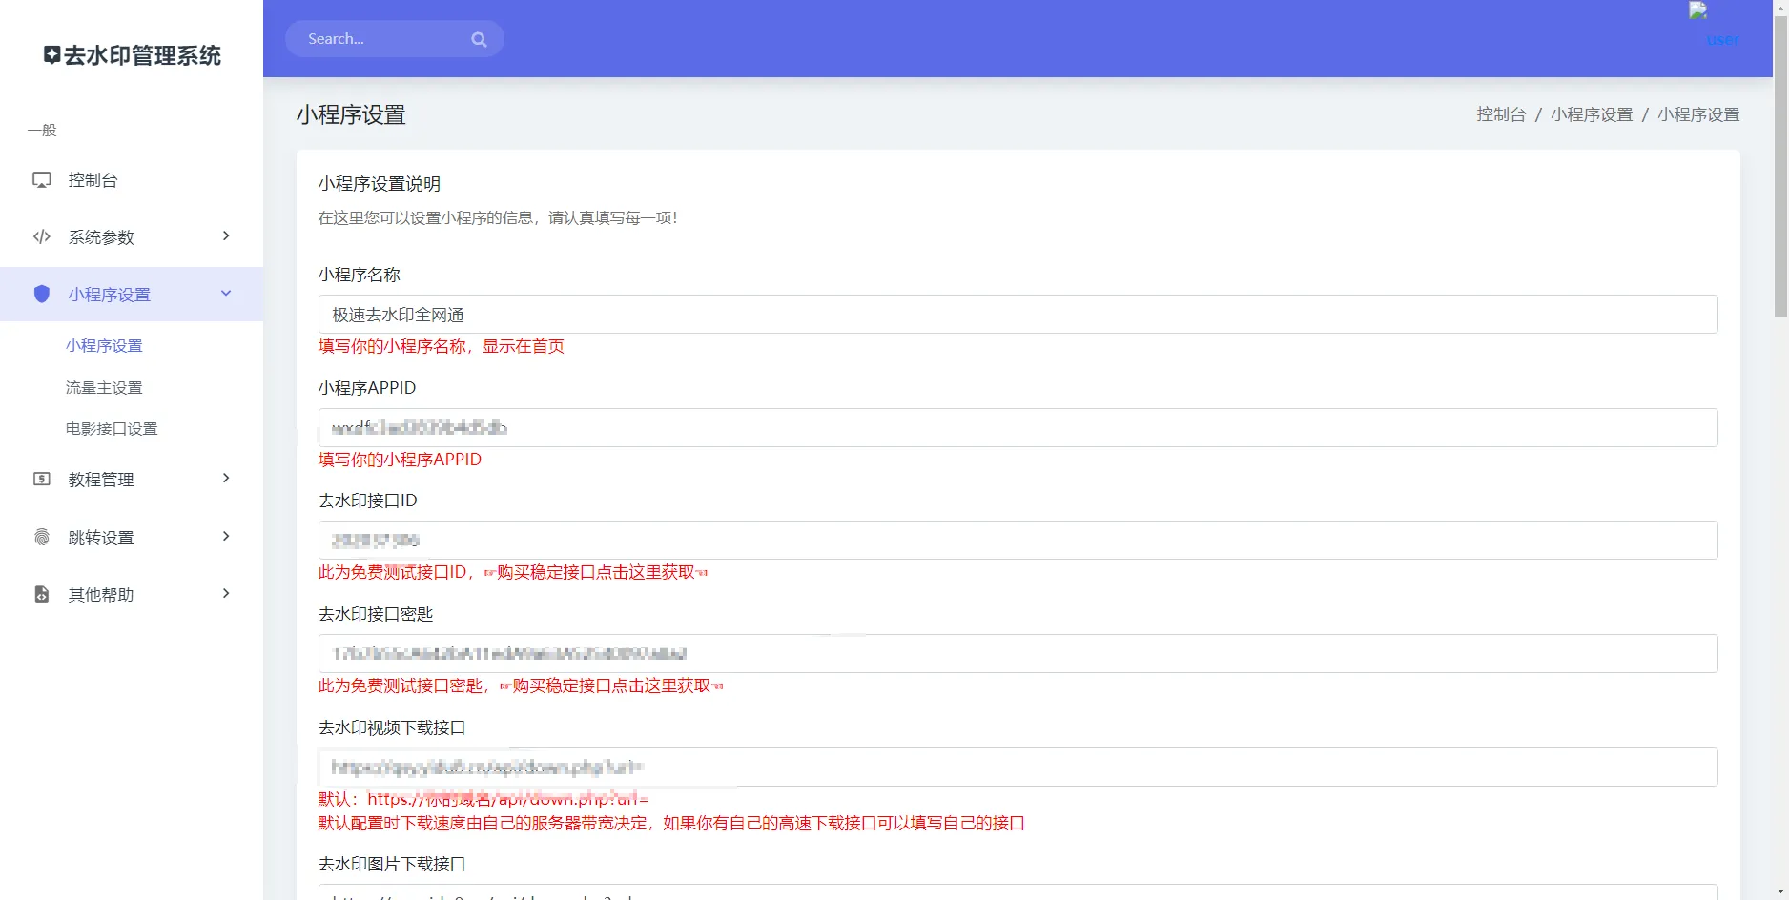Expand the 系统参数 sidebar section

[x=226, y=236]
